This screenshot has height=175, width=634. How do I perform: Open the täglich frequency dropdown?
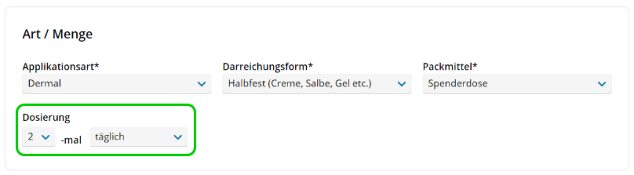[x=139, y=137]
